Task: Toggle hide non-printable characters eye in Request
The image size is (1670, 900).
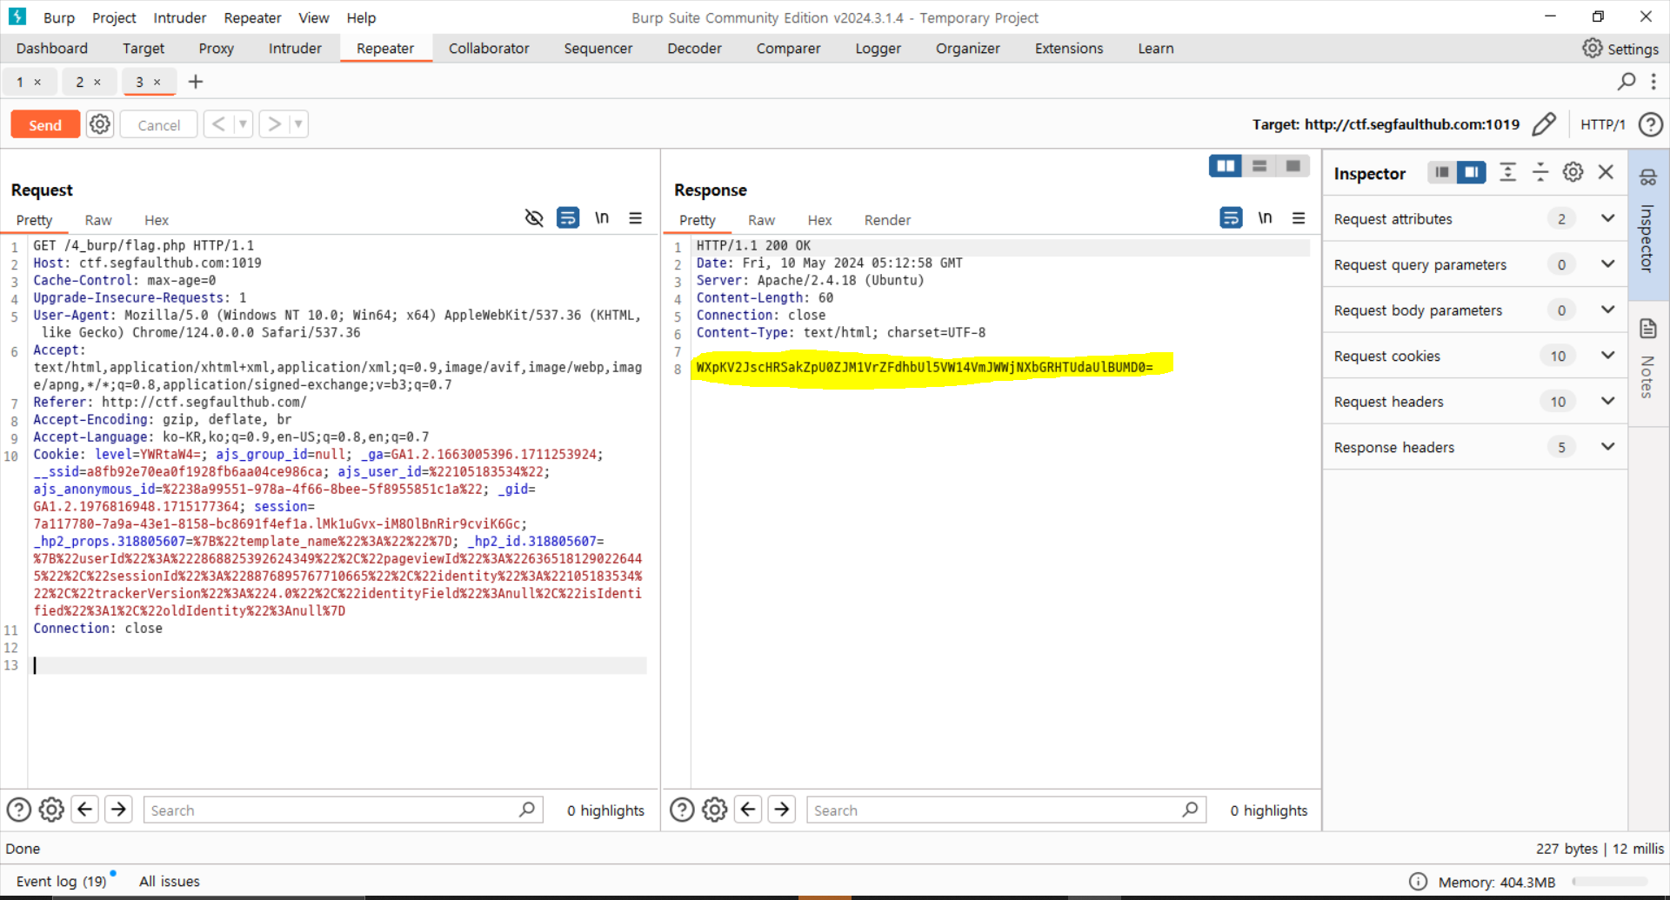Action: pos(534,218)
